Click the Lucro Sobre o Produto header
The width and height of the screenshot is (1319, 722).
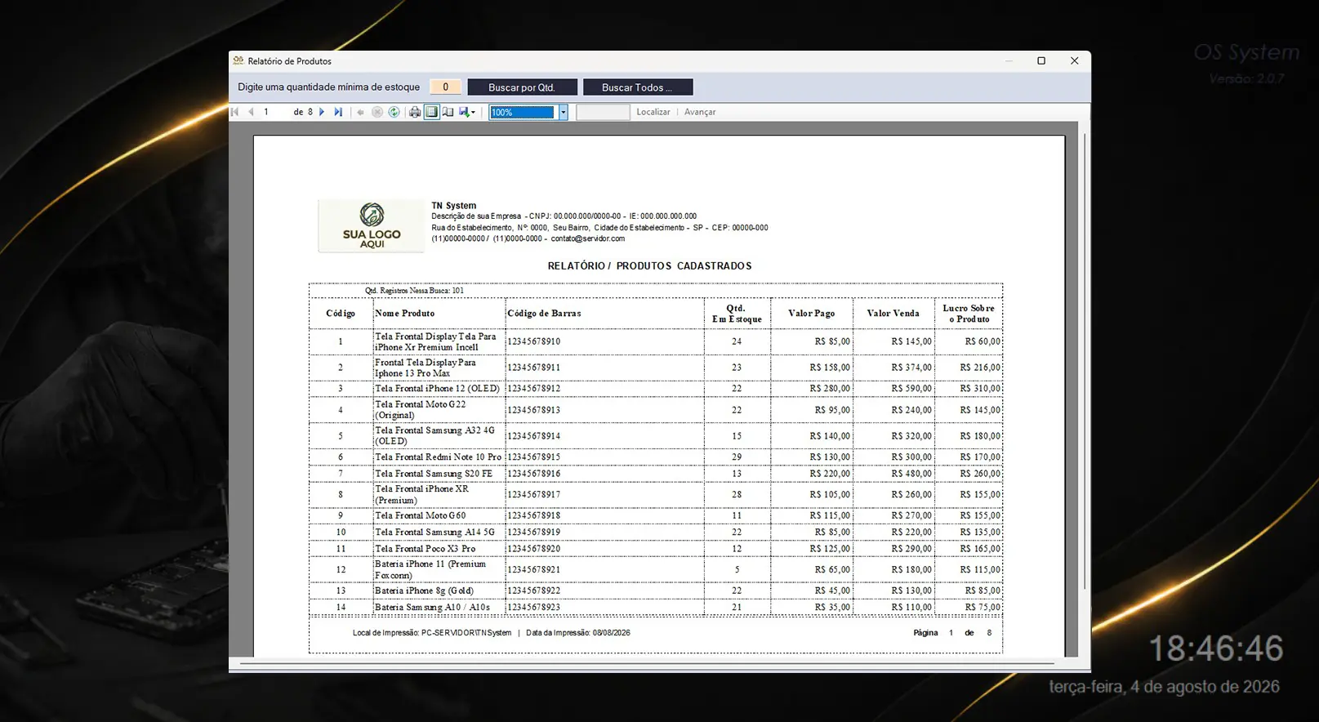point(969,314)
